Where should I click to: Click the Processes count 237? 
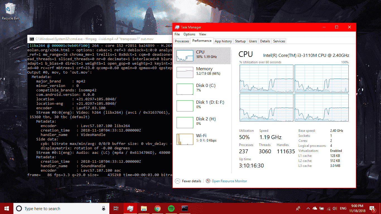click(243, 151)
